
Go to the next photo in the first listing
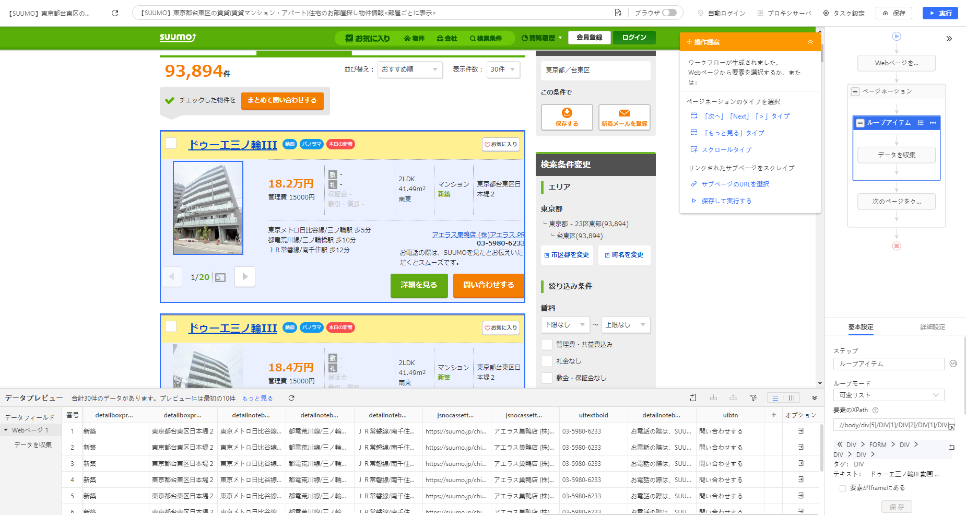245,277
